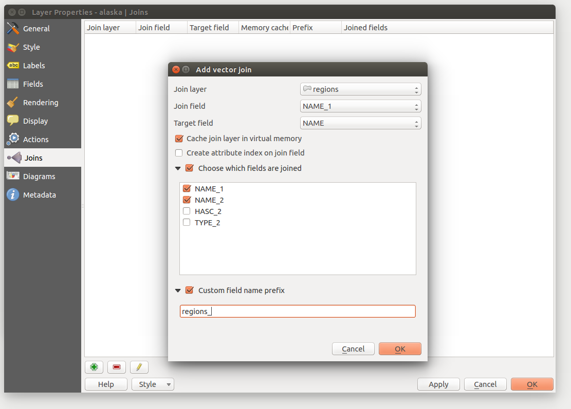
Task: Open the Labels section abc icon
Action: [13, 66]
